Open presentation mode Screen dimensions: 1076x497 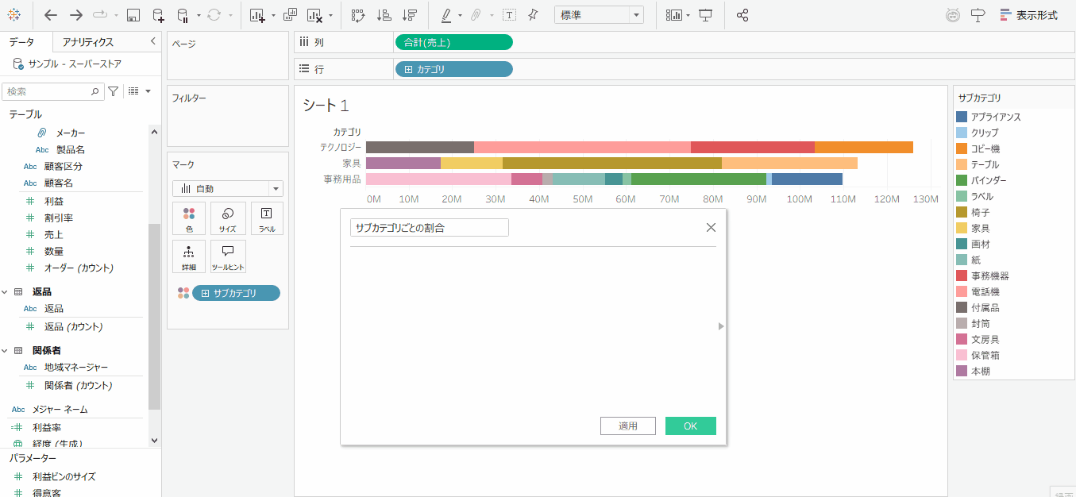coord(705,15)
